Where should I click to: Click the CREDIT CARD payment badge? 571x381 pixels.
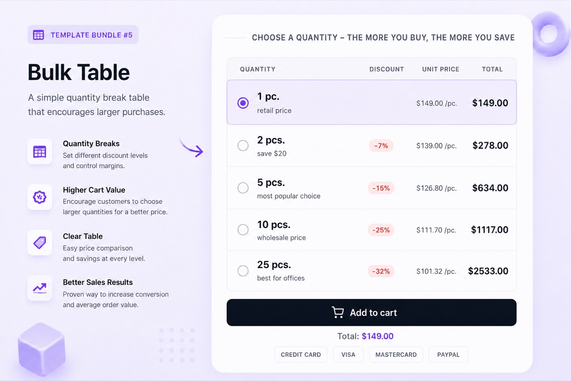[x=301, y=355]
